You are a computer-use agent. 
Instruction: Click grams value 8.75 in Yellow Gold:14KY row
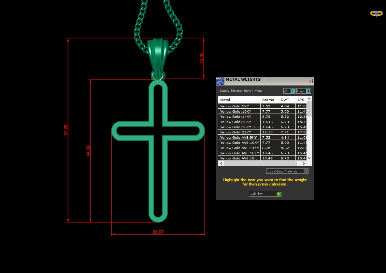tap(266, 116)
